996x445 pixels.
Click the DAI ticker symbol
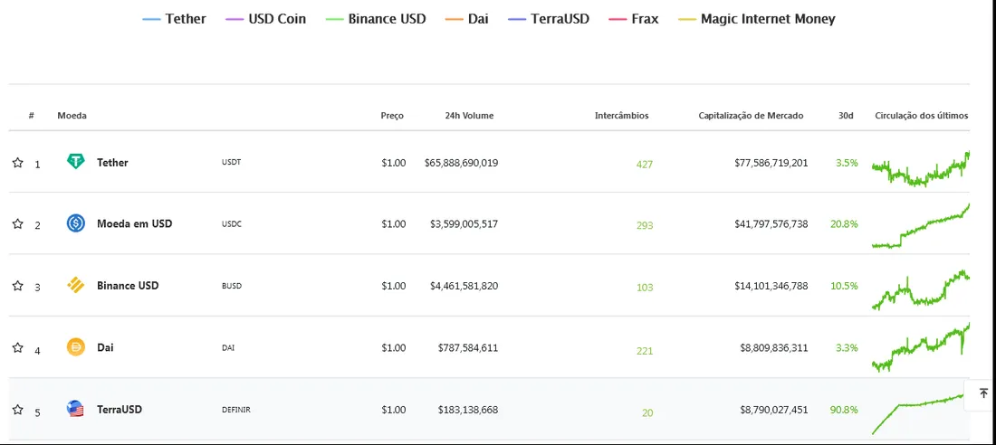(x=228, y=348)
